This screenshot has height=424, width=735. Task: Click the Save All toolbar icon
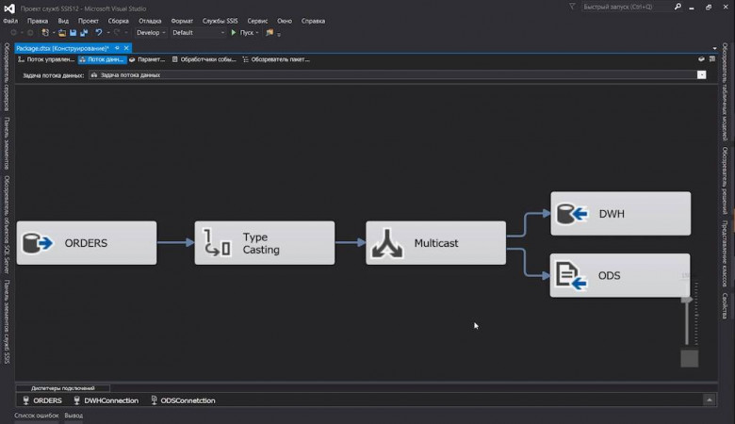[x=85, y=33]
